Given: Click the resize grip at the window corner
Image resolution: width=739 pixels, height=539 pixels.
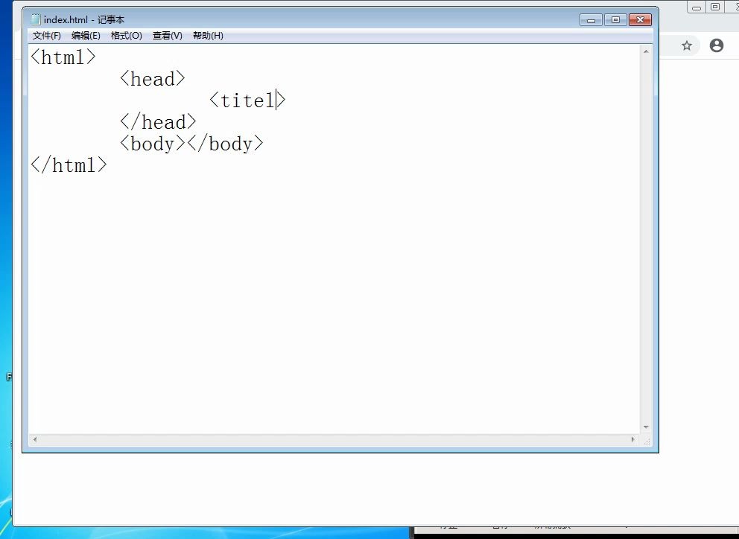Looking at the screenshot, I should [645, 440].
